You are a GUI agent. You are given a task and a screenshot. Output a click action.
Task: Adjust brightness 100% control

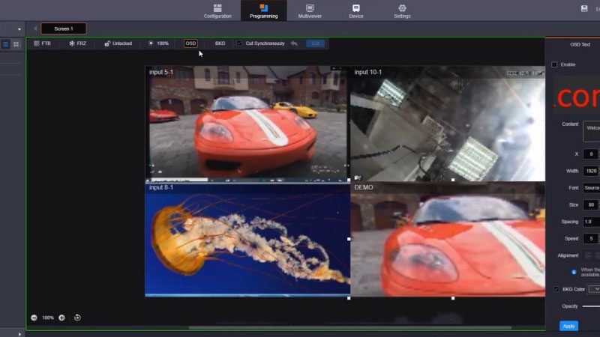click(x=158, y=43)
